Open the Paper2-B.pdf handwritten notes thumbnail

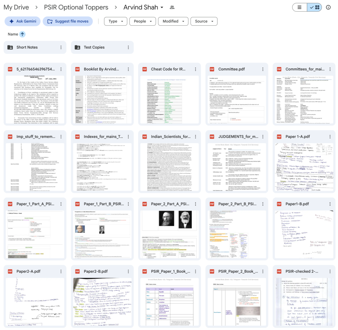[102, 302]
